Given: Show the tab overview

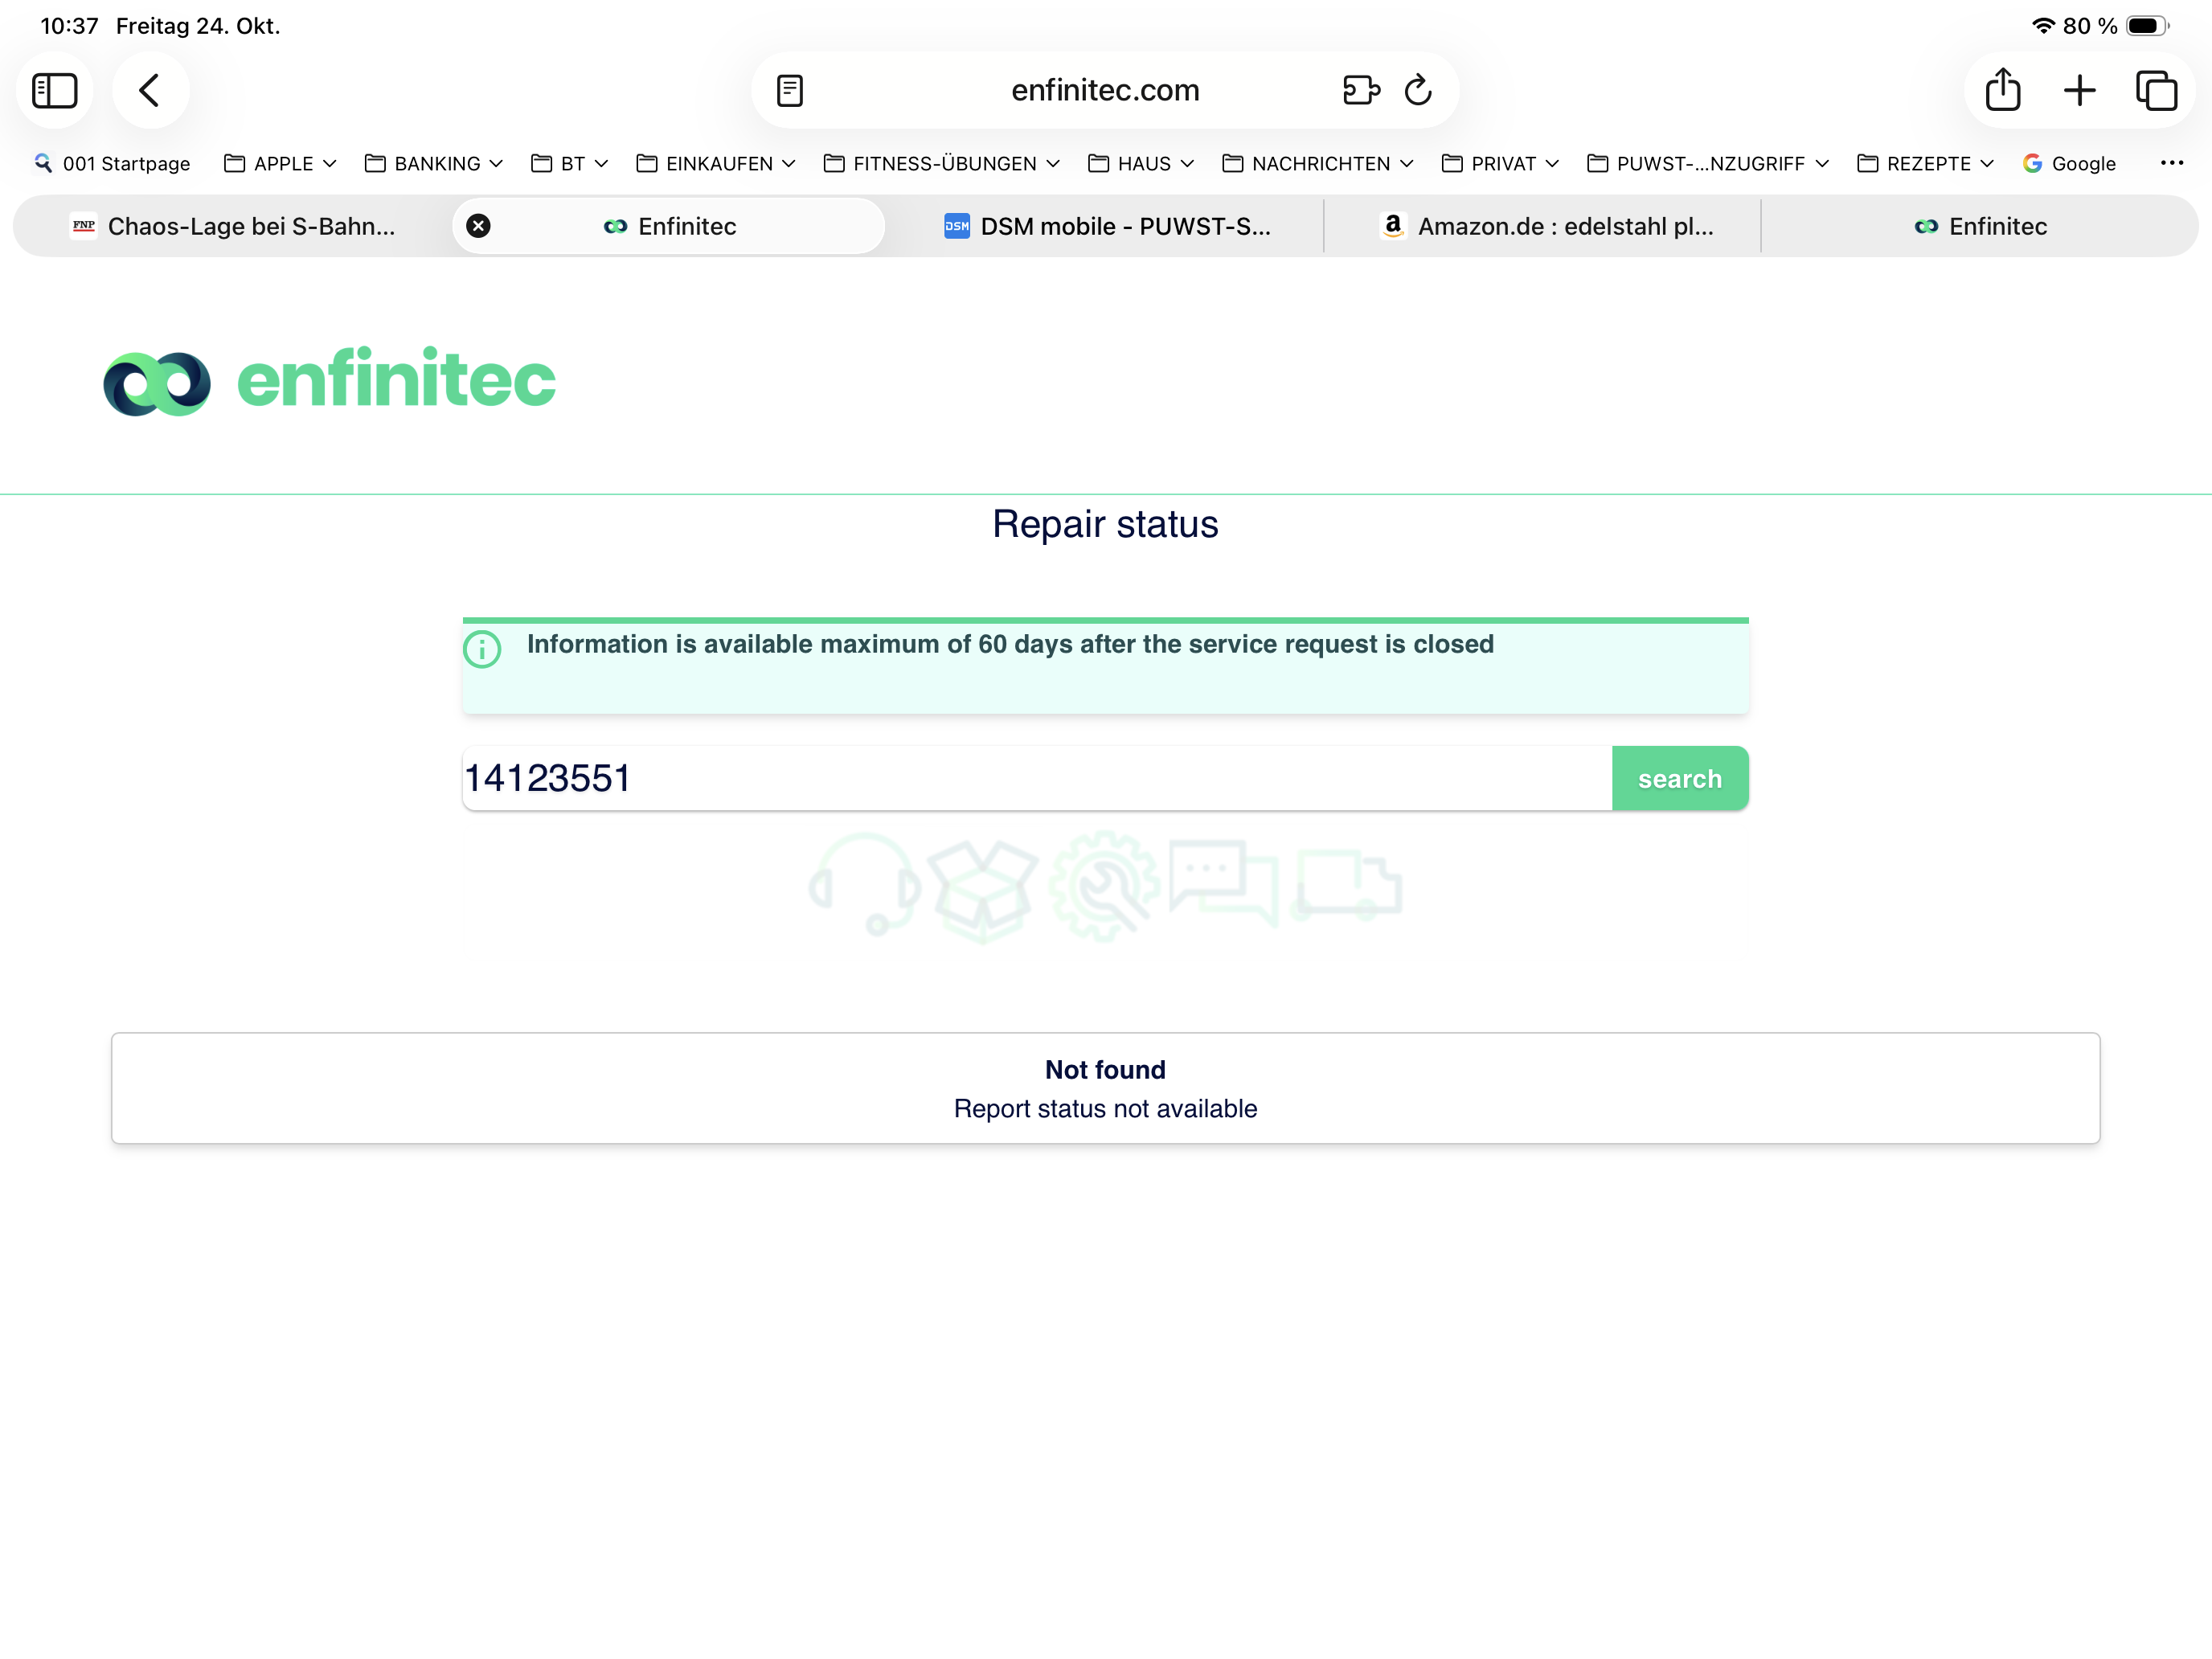Looking at the screenshot, I should (x=2156, y=90).
